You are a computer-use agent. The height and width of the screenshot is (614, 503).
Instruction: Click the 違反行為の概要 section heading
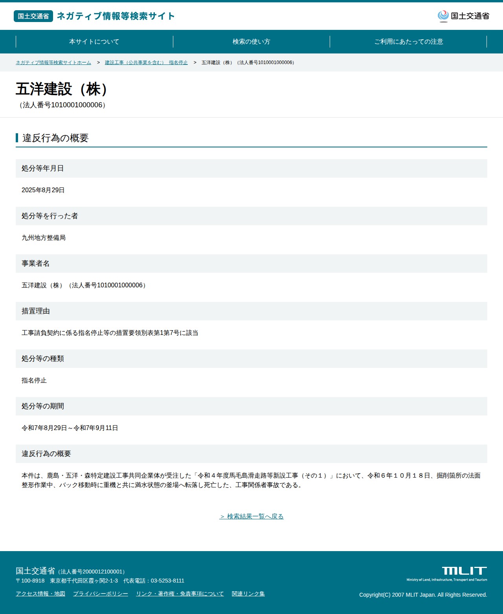pos(55,138)
